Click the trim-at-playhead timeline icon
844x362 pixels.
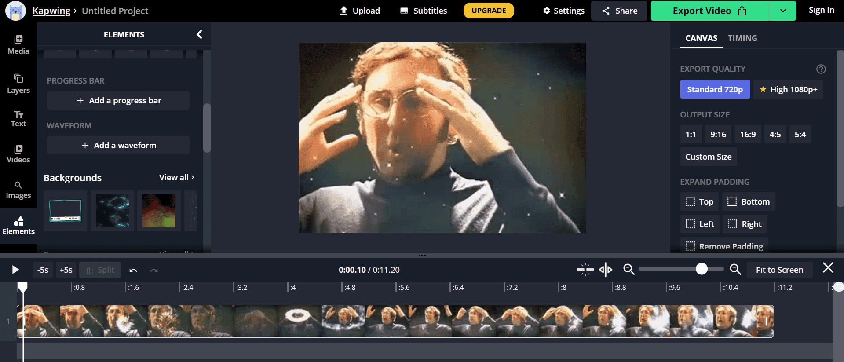coord(585,269)
